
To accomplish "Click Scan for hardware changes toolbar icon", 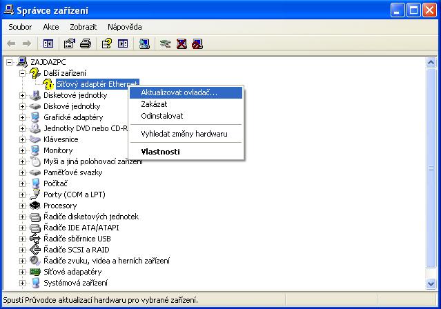I will point(144,43).
